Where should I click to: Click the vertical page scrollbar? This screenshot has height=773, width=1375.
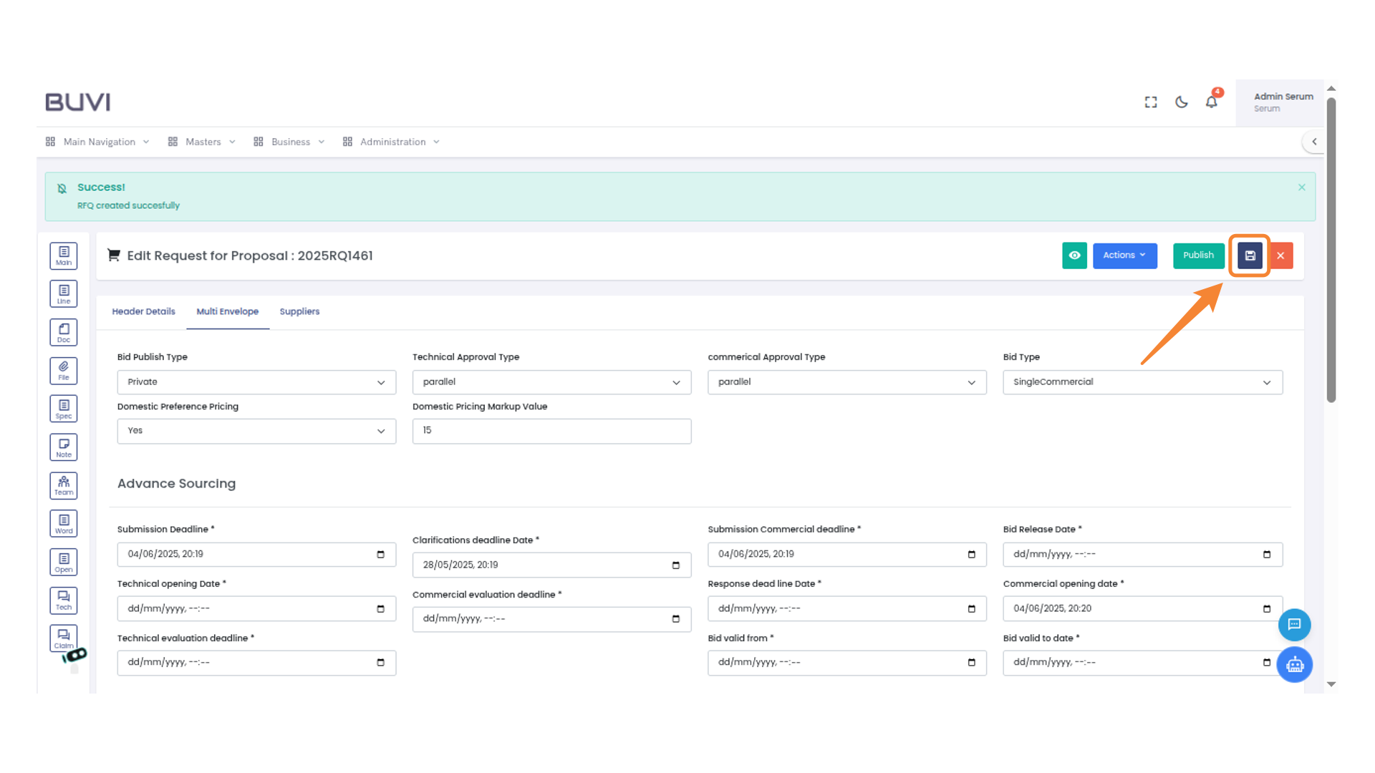click(x=1331, y=251)
